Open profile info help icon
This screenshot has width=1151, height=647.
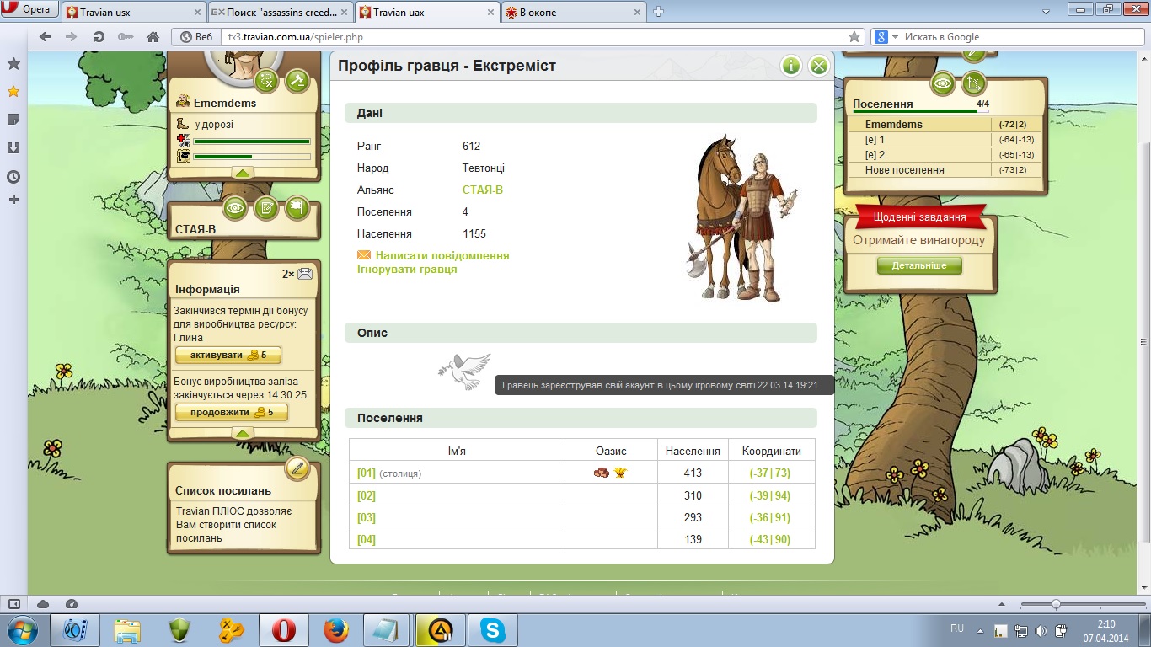790,66
